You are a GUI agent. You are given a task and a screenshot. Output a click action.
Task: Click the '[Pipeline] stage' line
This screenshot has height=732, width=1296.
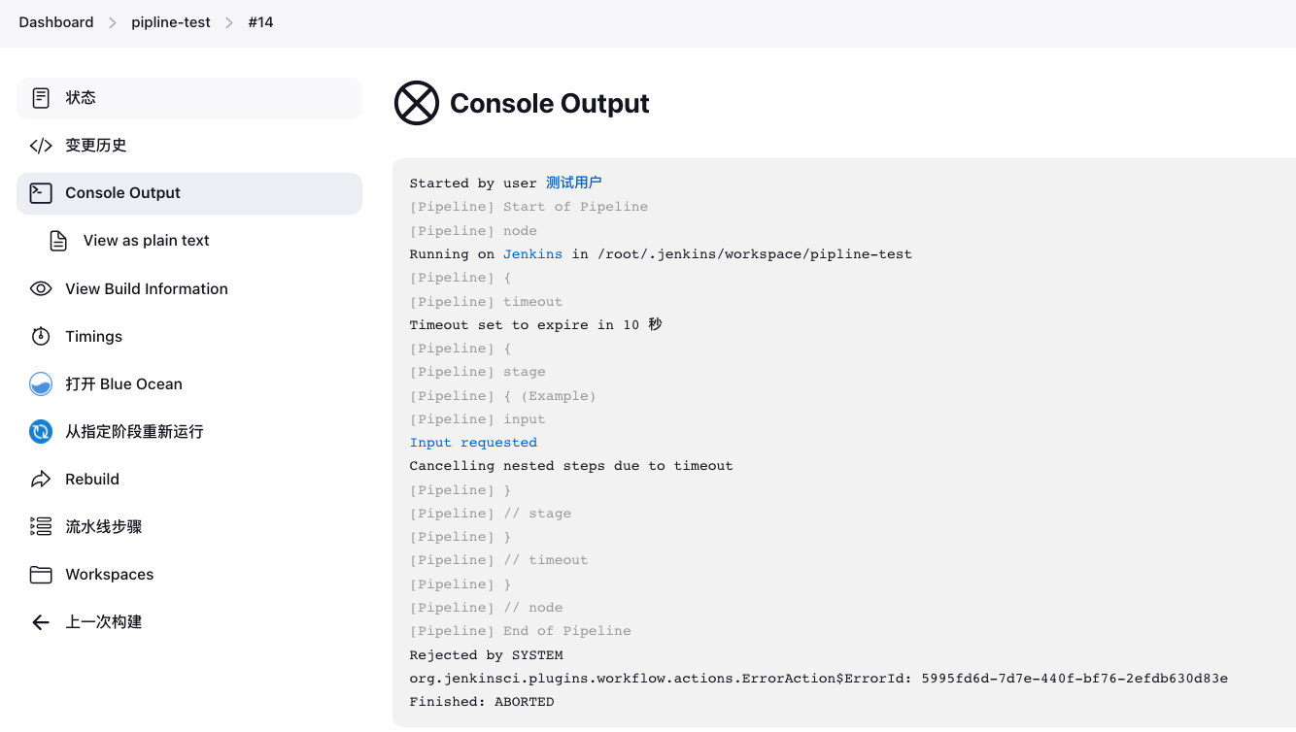coord(478,372)
